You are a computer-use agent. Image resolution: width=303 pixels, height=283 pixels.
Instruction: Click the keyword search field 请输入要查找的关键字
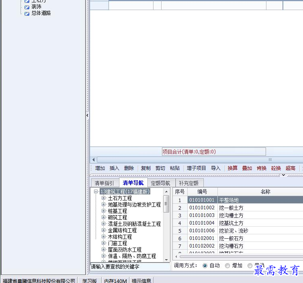coord(130,266)
